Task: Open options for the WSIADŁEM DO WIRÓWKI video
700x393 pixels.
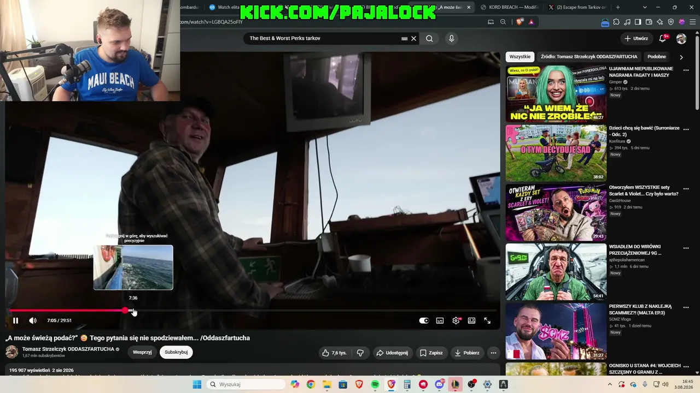Action: tap(686, 248)
